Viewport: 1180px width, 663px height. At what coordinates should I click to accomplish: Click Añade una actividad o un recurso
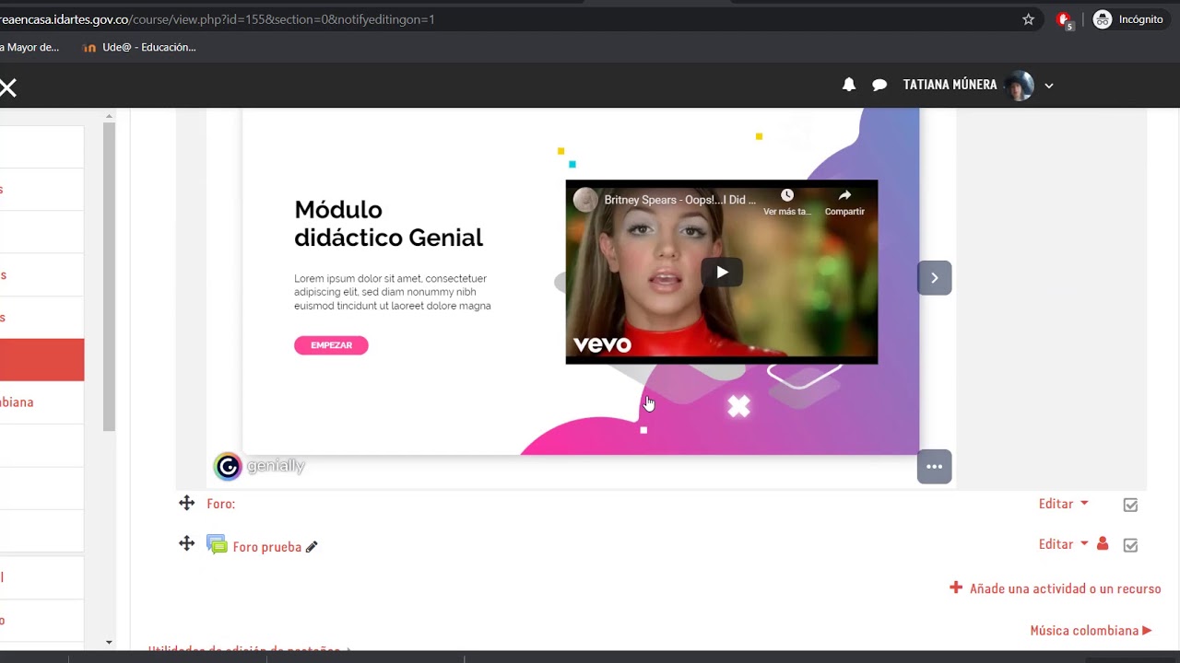(1056, 588)
